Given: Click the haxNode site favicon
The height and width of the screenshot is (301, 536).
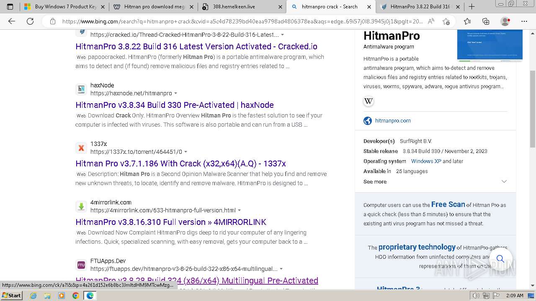Looking at the screenshot, I should [81, 89].
